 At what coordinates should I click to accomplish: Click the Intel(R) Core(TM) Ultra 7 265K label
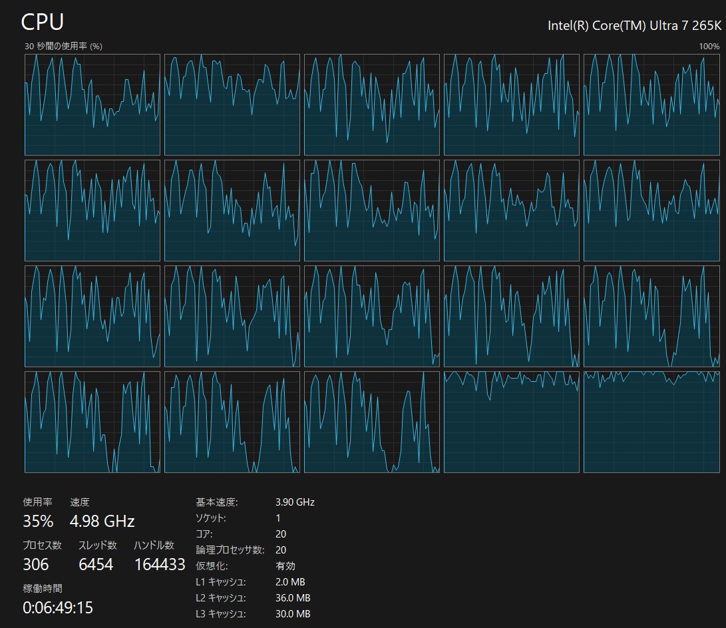click(634, 25)
